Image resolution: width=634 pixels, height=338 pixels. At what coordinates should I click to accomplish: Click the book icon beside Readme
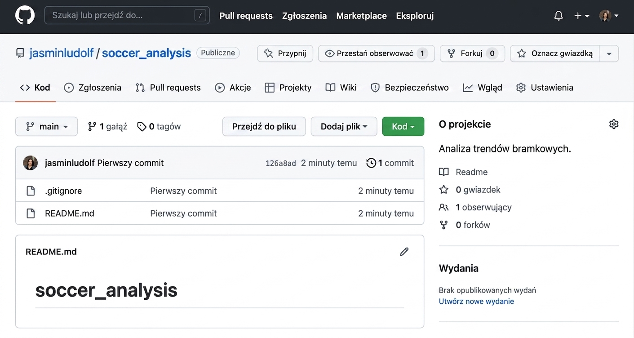pos(444,172)
